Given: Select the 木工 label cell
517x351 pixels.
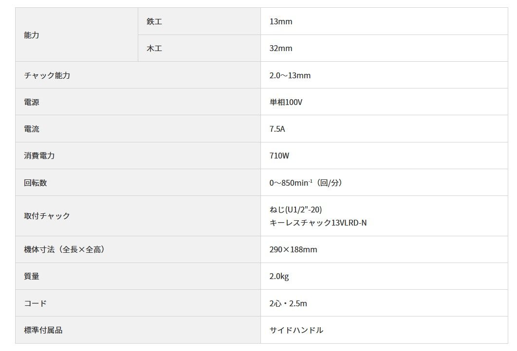Looking at the screenshot, I should point(199,48).
